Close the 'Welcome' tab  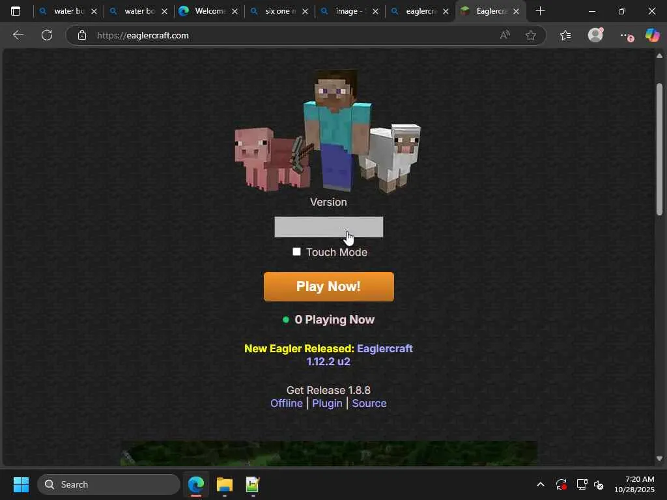pyautogui.click(x=234, y=12)
